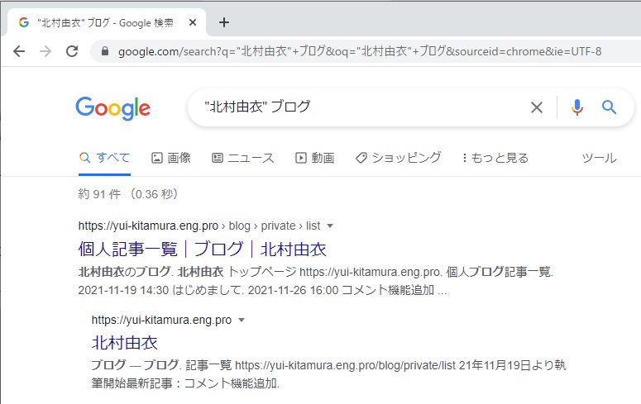Expand the dropdown arrow after indented yui-kitamura.eng.pro URL

(242, 320)
